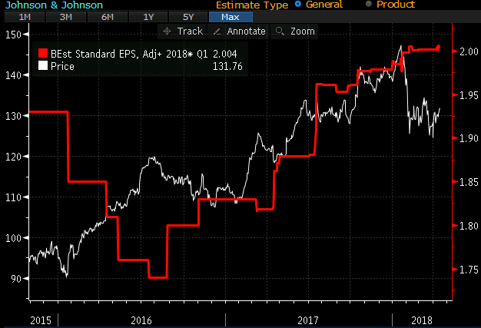
Task: Click the 100 left axis label
Action: point(13,238)
